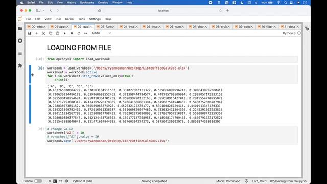327x184 pixels.
Task: Run the selected cell
Action: pos(65,33)
